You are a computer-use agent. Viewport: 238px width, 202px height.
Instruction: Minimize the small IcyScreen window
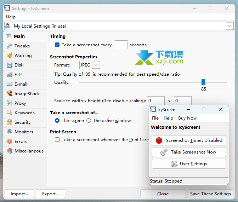[x=188, y=109]
